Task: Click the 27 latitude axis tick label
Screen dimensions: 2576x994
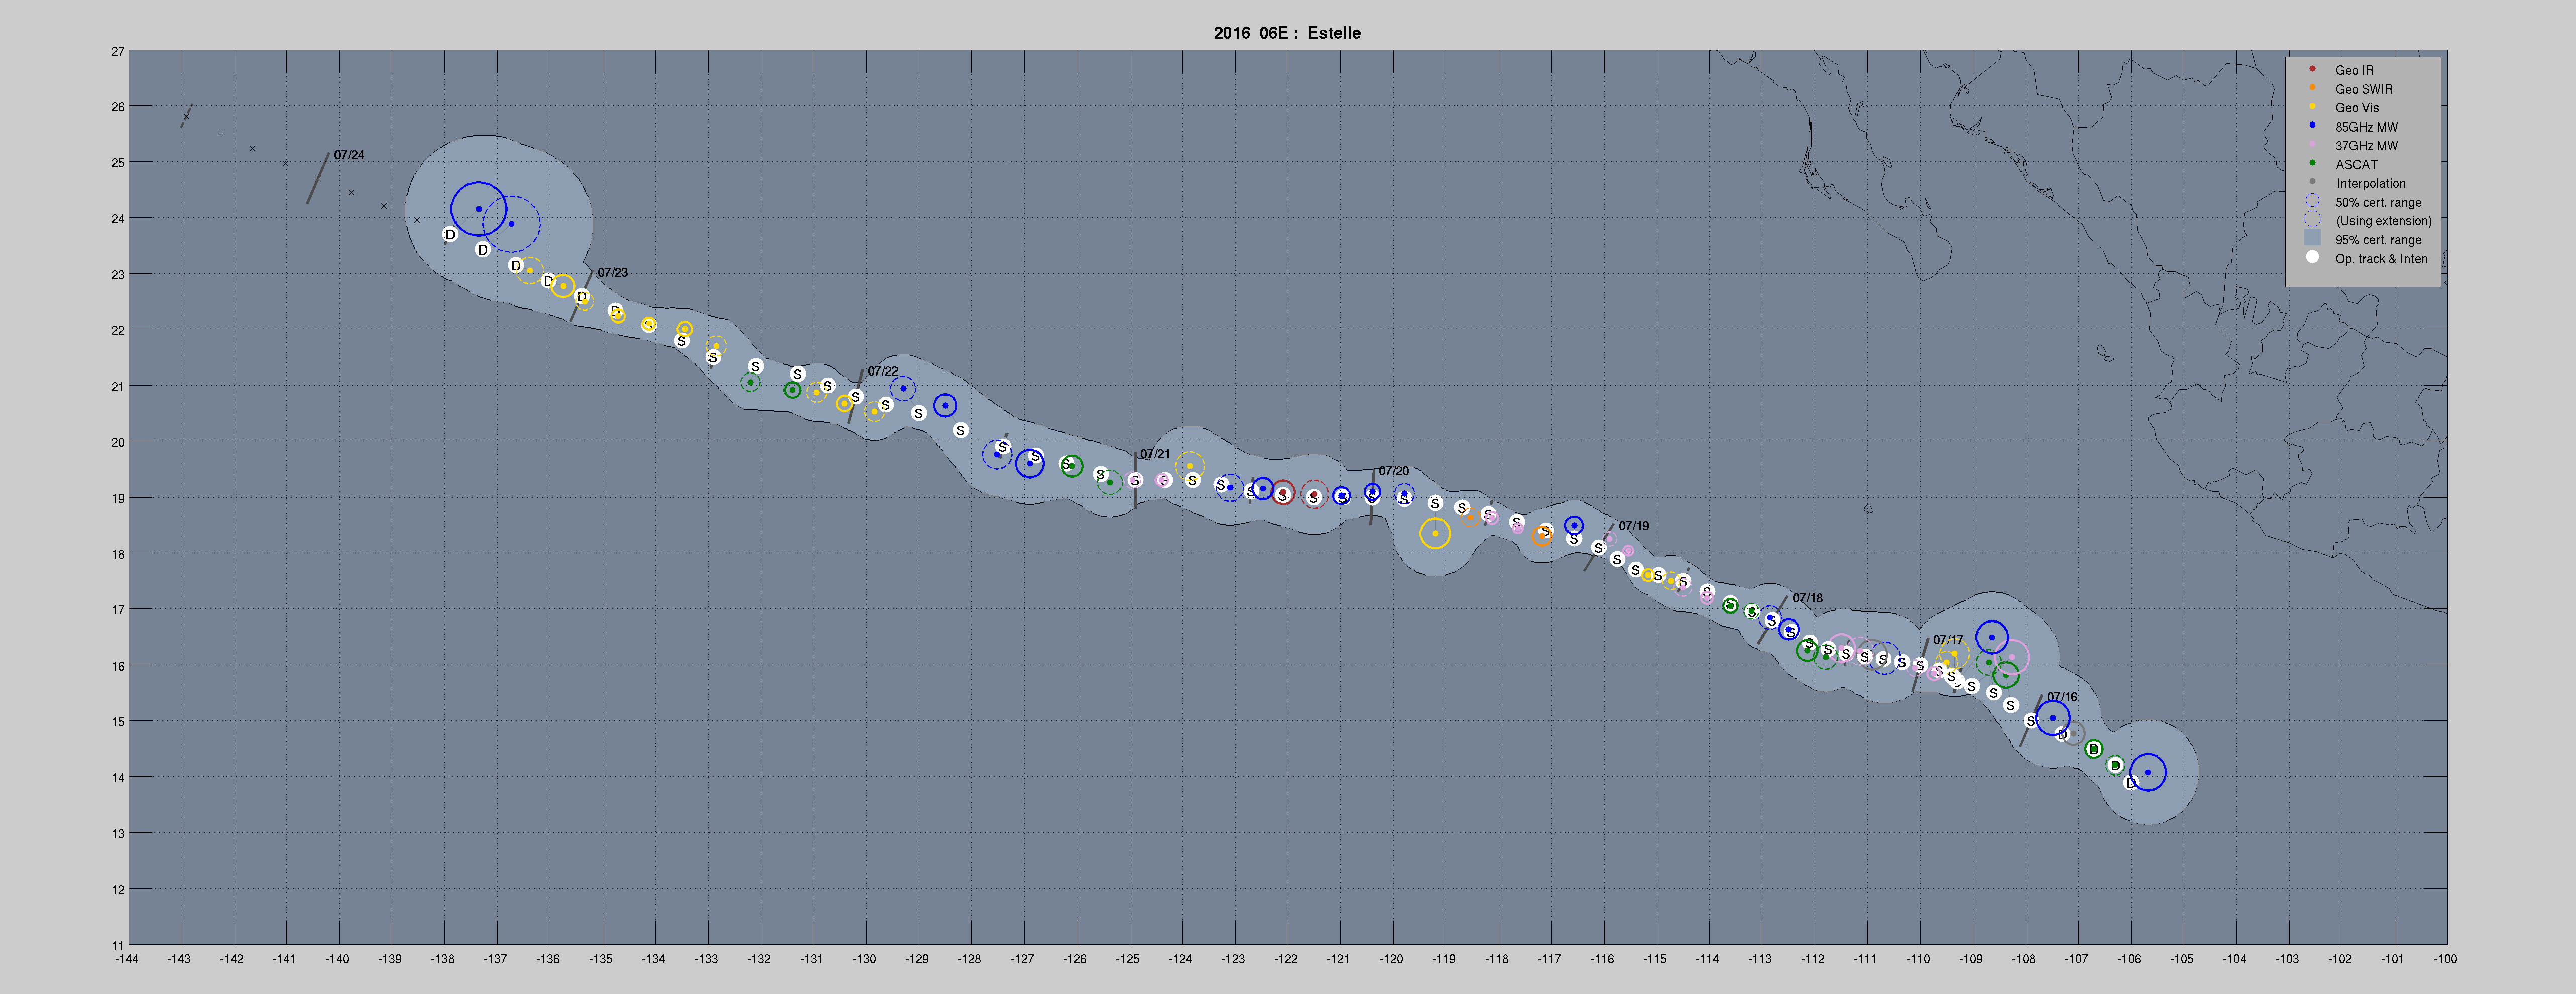Action: [118, 51]
